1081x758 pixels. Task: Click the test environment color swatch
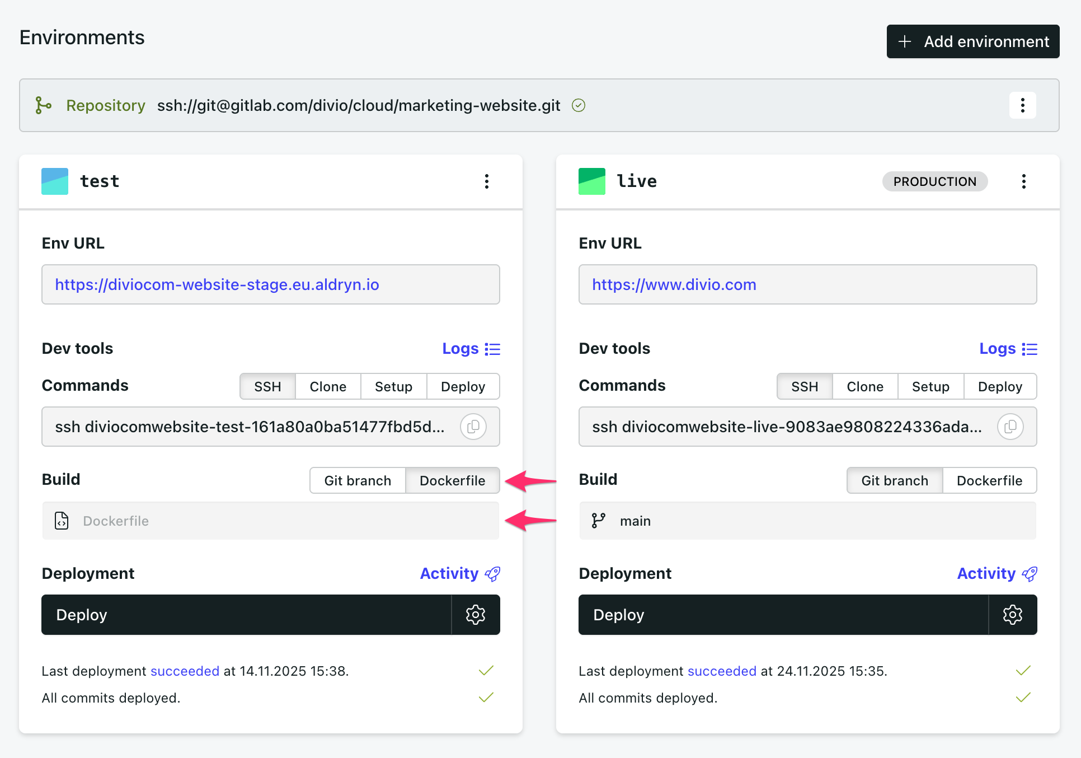[55, 181]
